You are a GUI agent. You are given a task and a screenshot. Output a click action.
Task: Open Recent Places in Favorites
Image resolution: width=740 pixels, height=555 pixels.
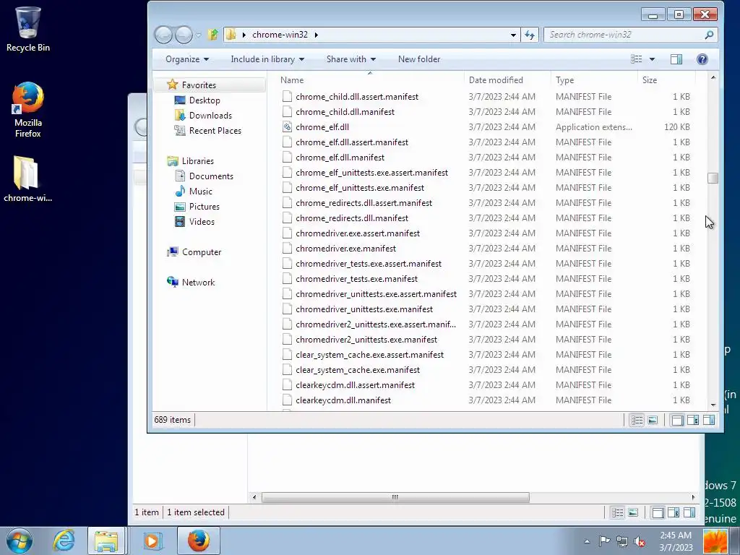[215, 130]
